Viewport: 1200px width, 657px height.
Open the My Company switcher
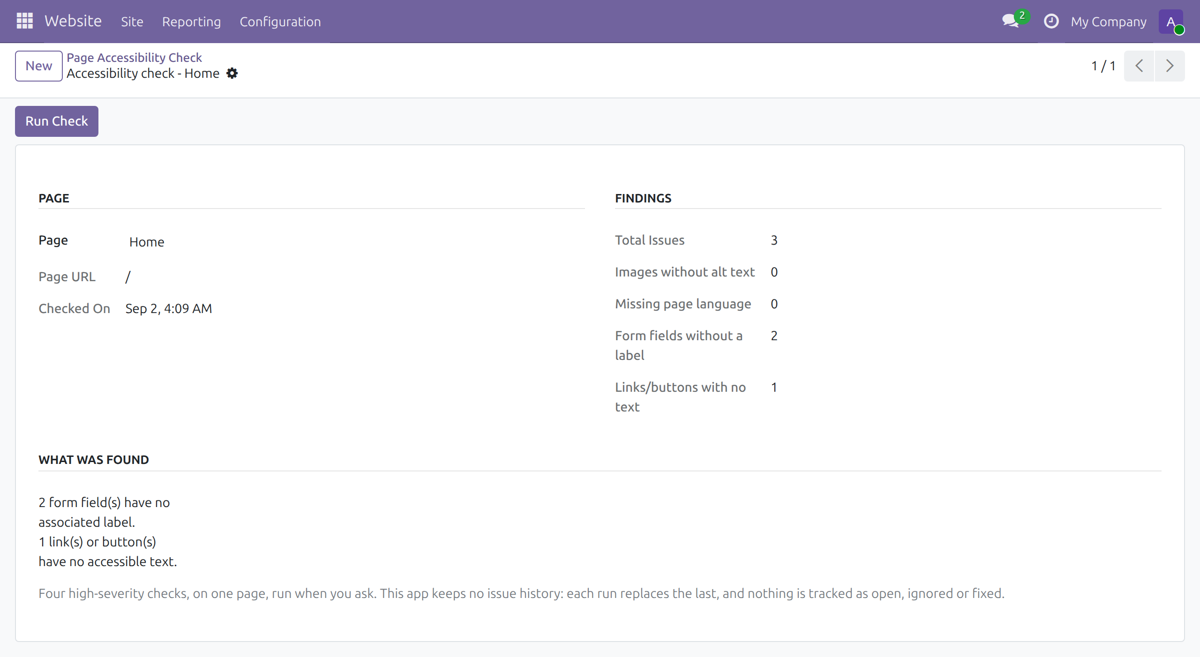(x=1109, y=22)
